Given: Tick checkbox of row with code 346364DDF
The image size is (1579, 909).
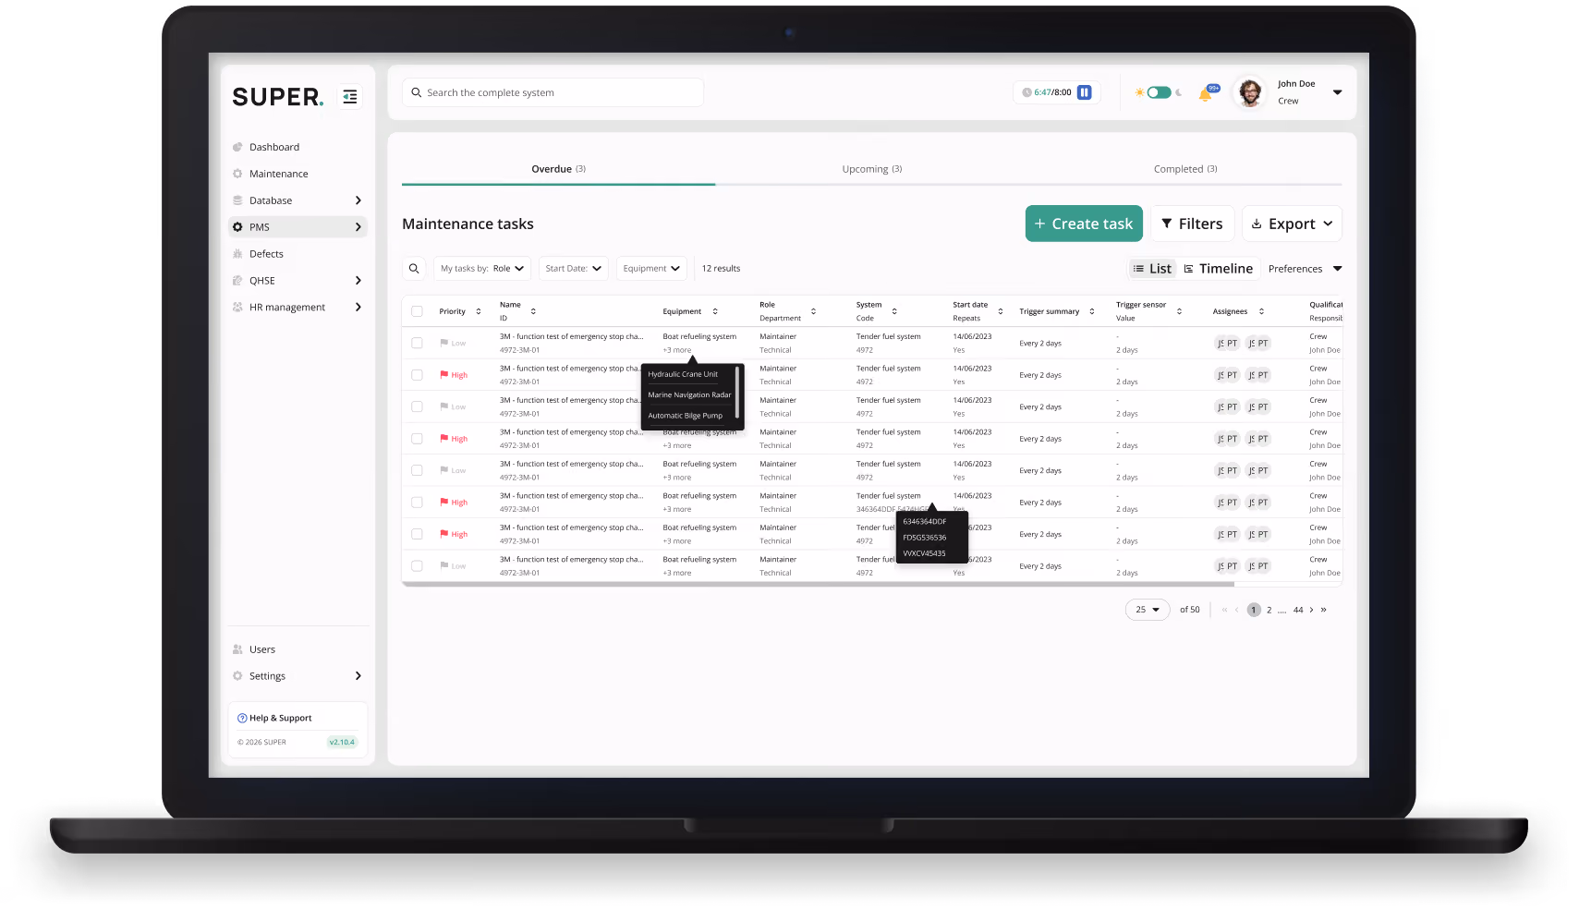Looking at the screenshot, I should click(x=417, y=503).
